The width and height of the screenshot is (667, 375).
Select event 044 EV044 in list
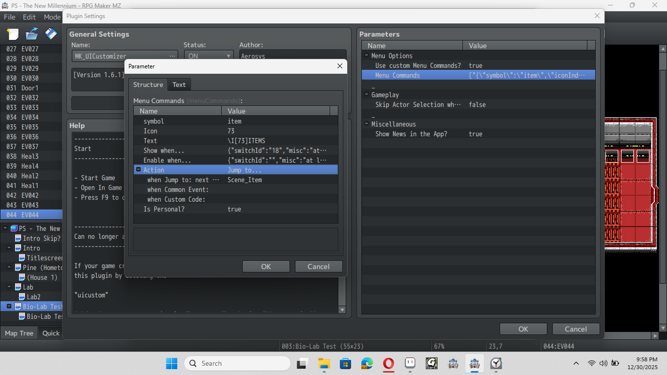[x=31, y=215]
